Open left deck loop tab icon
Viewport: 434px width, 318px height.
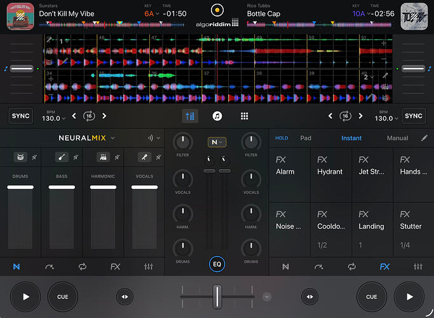[83, 266]
